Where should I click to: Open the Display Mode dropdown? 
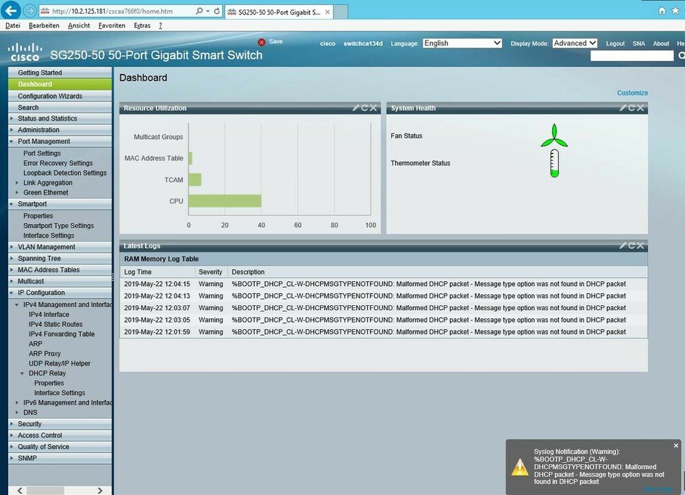pos(575,43)
